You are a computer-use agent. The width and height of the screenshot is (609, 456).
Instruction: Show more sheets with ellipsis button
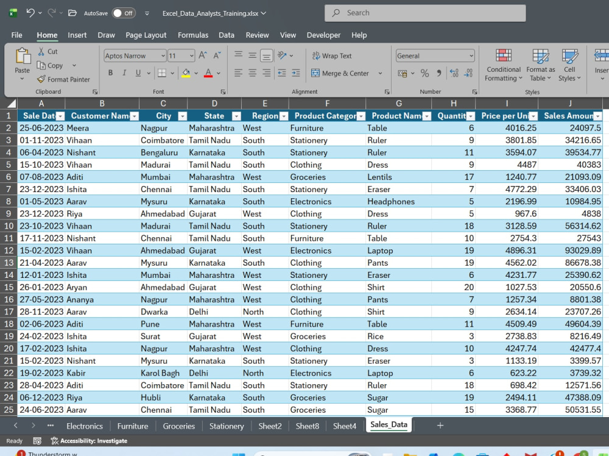tap(51, 426)
